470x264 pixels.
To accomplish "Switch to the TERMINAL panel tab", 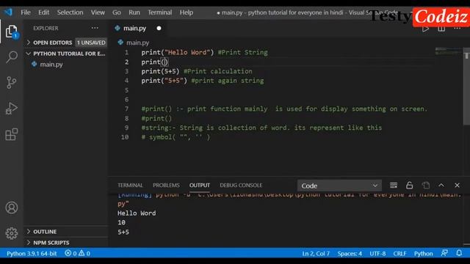I will (x=130, y=186).
